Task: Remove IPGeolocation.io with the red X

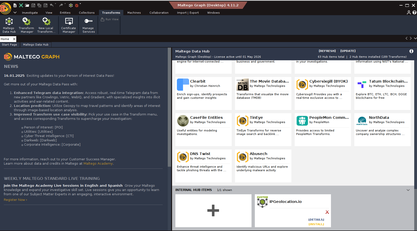Action: click(x=327, y=212)
